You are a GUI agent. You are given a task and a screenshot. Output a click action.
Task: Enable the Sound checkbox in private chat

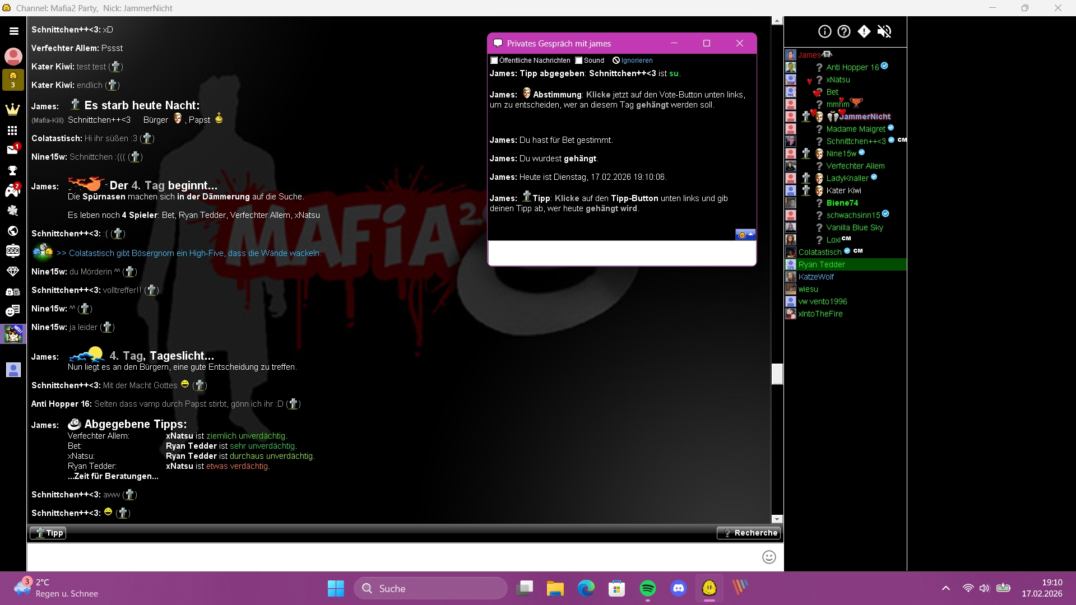(x=579, y=61)
